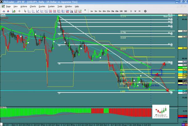Open the System dropdown menu
This screenshot has width=188, height=126.
[51, 6]
